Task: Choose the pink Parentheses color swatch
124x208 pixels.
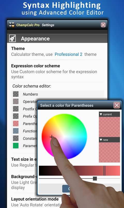Action: [16, 123]
